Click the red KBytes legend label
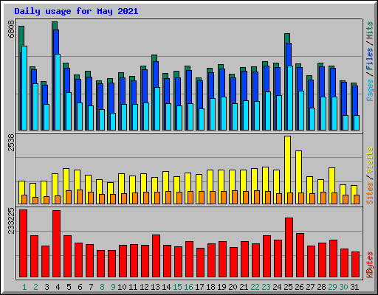This screenshot has width=378, height=295. click(x=370, y=265)
